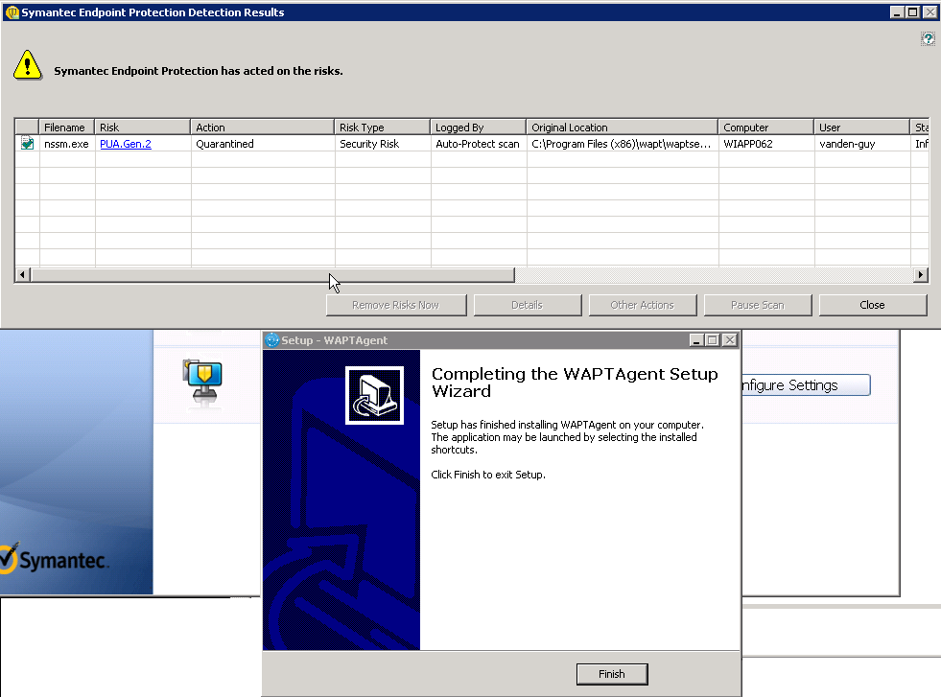The height and width of the screenshot is (697, 941).
Task: Select the Quarantined action cell
Action: [x=262, y=144]
